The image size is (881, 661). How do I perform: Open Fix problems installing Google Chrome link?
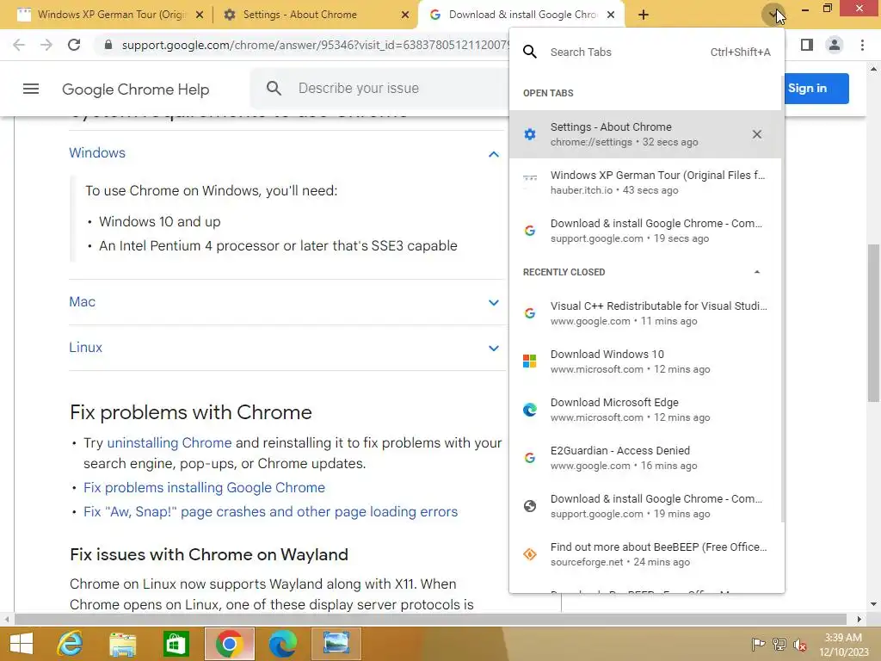204,488
